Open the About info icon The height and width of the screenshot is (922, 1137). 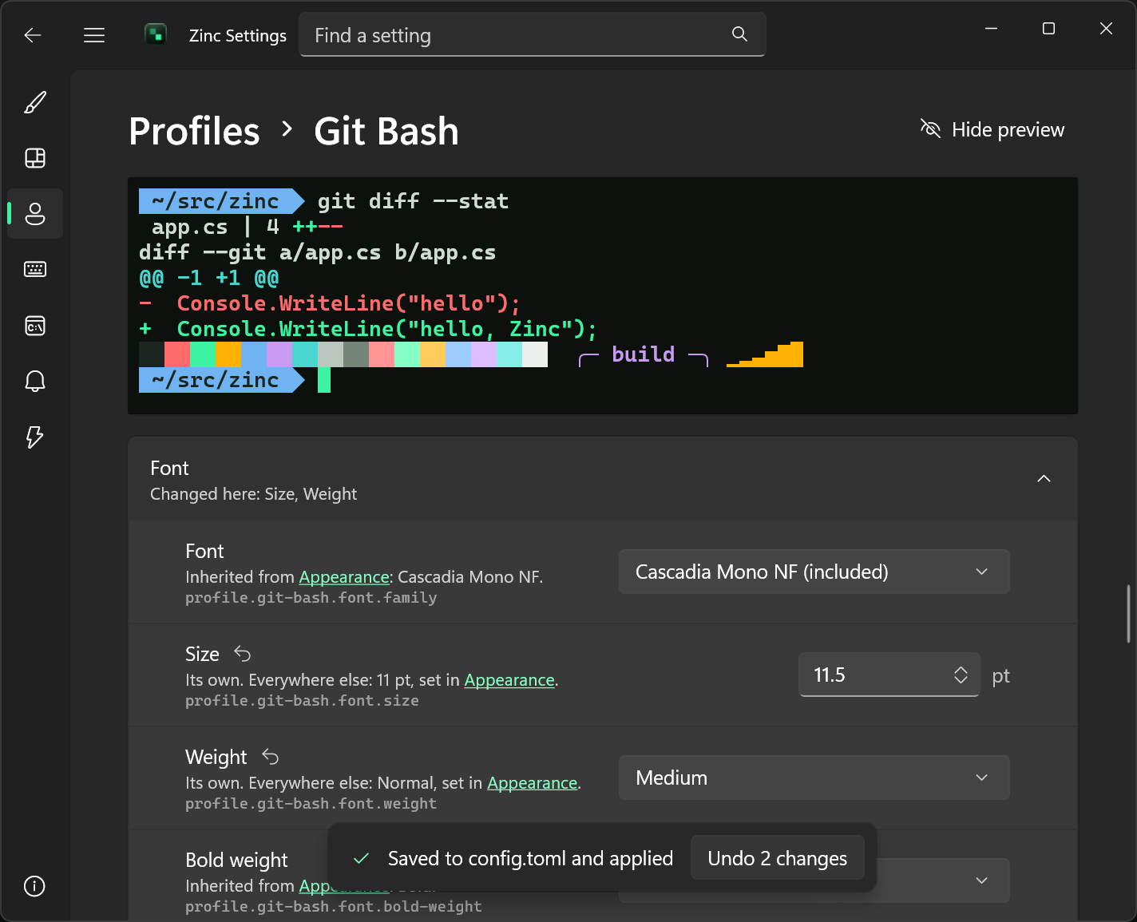click(34, 886)
